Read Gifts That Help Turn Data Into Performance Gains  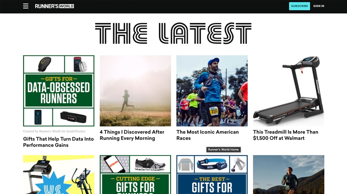58,142
